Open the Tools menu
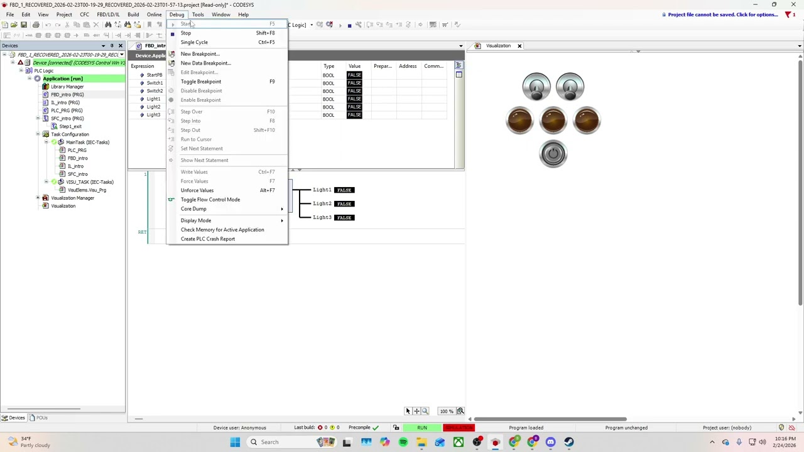Image resolution: width=804 pixels, height=452 pixels. point(198,14)
